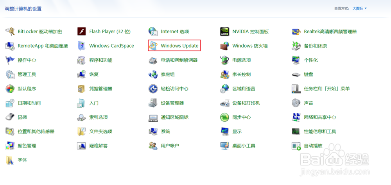391x185 pixels.
Task: Open the 文件夹选项 folder icon
Action: tap(82, 131)
